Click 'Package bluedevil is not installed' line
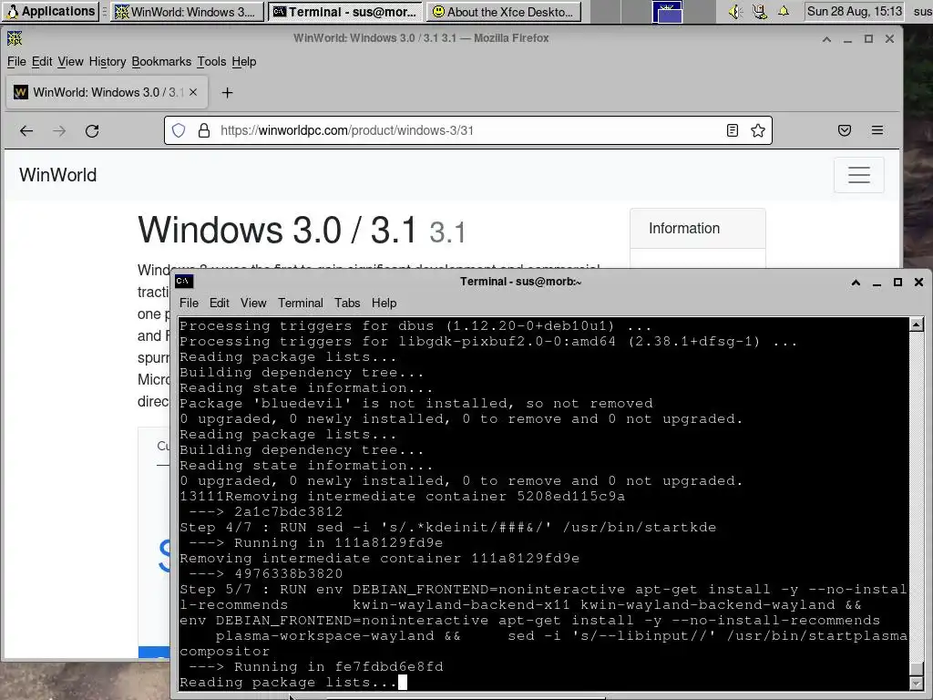The image size is (933, 700). [x=415, y=404]
